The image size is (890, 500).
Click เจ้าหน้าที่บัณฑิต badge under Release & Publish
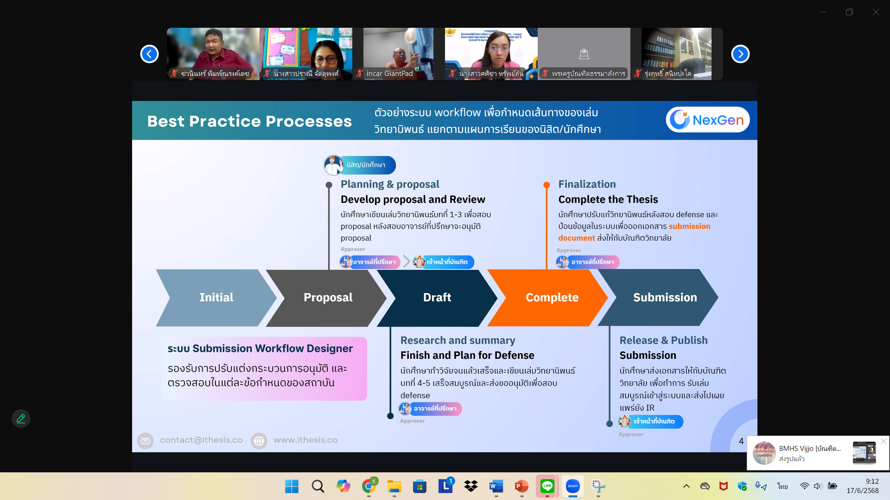(651, 421)
